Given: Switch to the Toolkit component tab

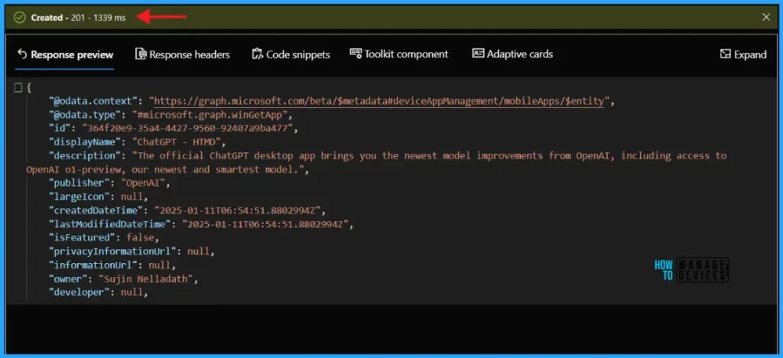Looking at the screenshot, I should tap(399, 54).
